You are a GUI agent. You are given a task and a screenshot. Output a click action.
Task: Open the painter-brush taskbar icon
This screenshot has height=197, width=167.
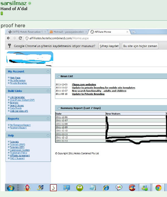click(40, 188)
